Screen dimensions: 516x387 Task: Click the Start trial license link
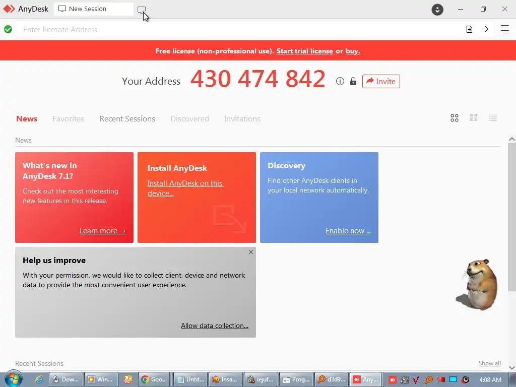pyautogui.click(x=304, y=51)
